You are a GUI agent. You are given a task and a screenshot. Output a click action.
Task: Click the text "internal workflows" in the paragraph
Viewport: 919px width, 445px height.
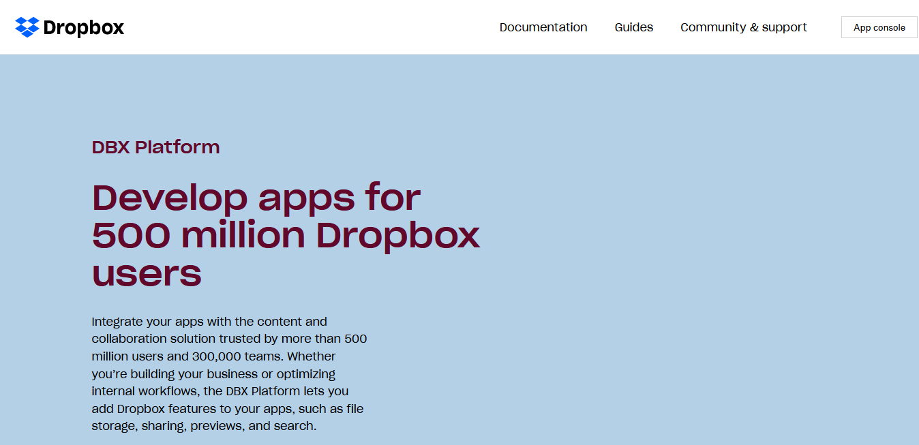pyautogui.click(x=144, y=391)
